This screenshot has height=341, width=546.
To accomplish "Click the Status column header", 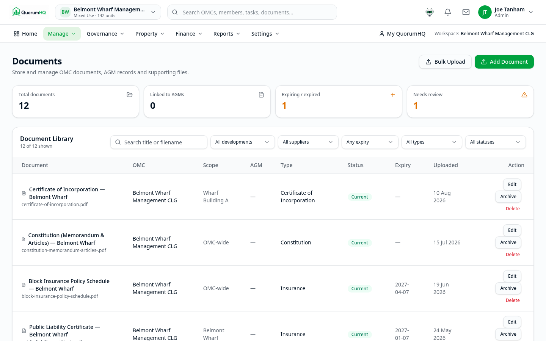I will (355, 165).
